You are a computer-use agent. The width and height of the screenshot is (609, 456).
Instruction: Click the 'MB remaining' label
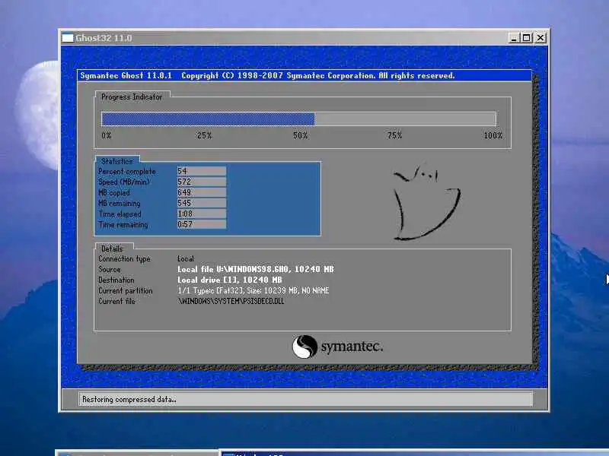pyautogui.click(x=120, y=203)
